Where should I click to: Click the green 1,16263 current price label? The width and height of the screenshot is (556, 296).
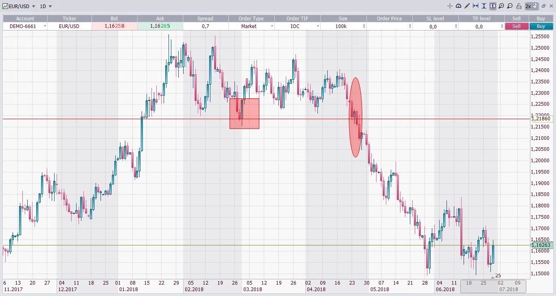[542, 245]
